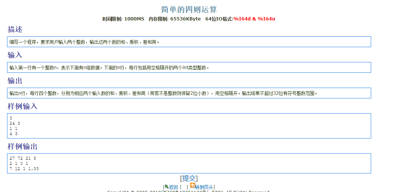The image size is (396, 192).
Task: Open the 提交 submit link
Action: pos(189,178)
